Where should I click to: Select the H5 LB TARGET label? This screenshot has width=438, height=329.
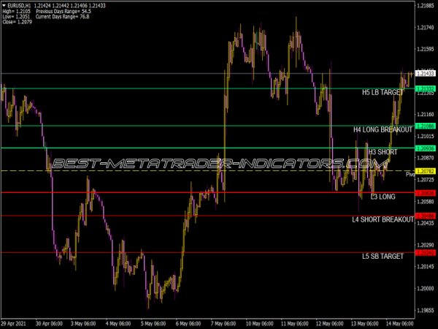click(x=383, y=93)
